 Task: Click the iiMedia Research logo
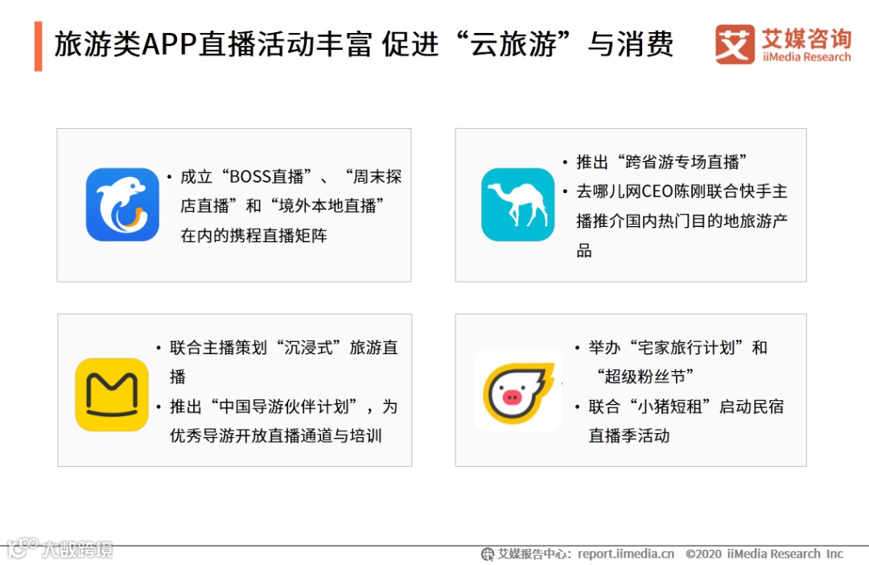(x=783, y=43)
